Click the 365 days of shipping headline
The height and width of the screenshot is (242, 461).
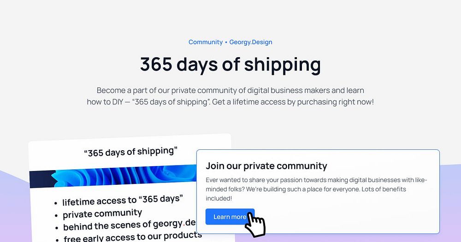[x=230, y=65]
